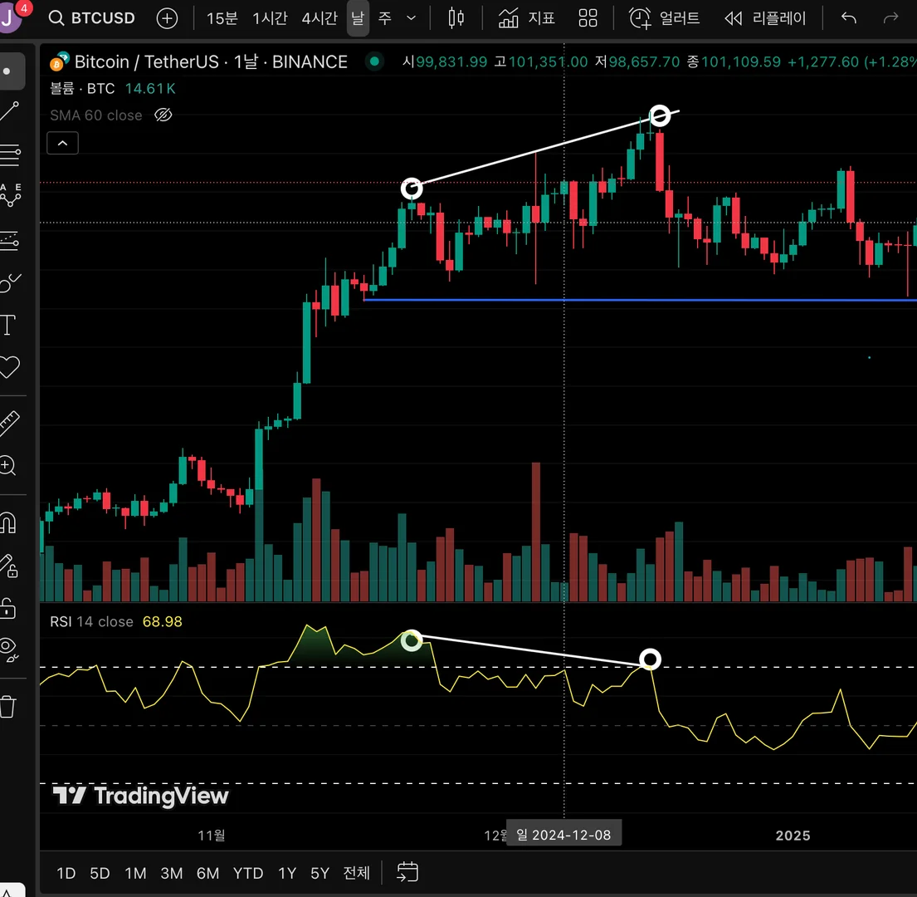
Task: Open heart icons tool
Action: 9,367
